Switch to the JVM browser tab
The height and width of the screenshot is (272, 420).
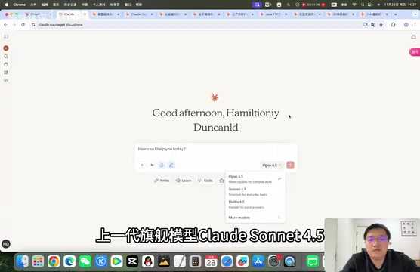coord(373,14)
